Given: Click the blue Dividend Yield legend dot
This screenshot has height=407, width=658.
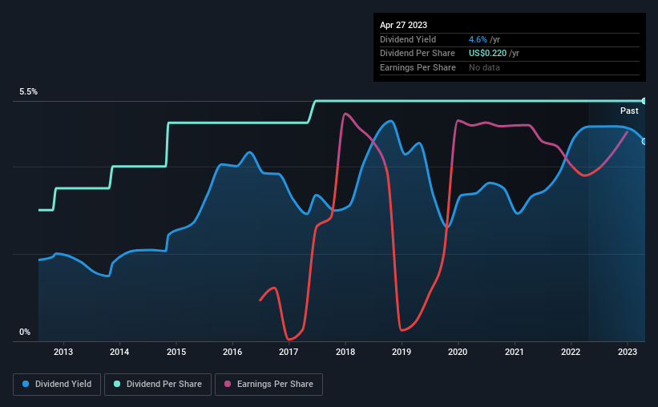Looking at the screenshot, I should pyautogui.click(x=26, y=384).
